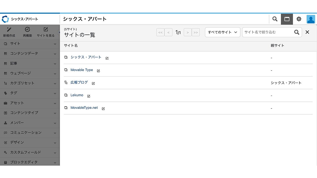The width and height of the screenshot is (317, 178).
Task: Close the site list panel with X
Action: 307,32
